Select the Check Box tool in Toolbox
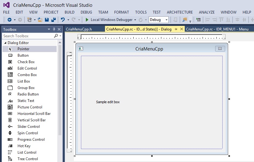The image size is (254, 162). [x=26, y=62]
